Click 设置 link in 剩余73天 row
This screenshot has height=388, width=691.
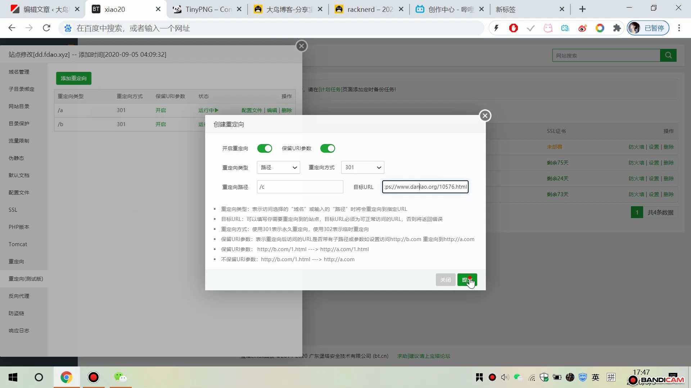(x=654, y=194)
